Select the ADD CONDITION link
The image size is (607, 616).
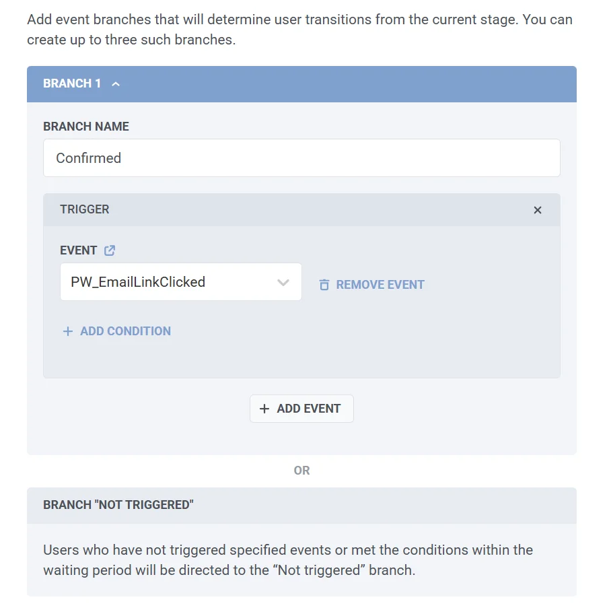[125, 331]
